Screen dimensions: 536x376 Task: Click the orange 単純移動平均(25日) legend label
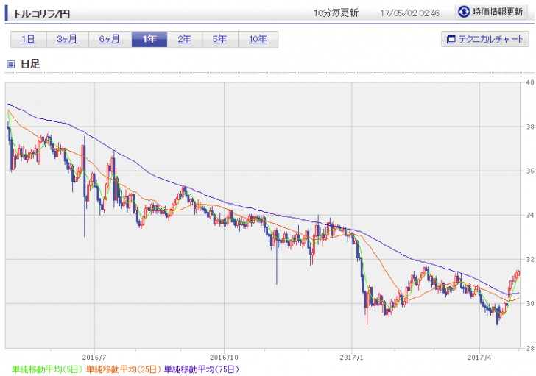(123, 369)
